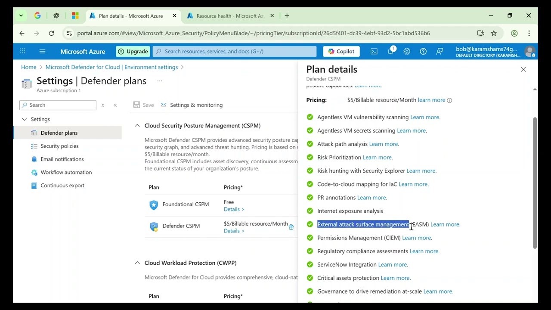Screen dimensions: 551x310
Task: Close the Plan details panel
Action: pos(523,69)
